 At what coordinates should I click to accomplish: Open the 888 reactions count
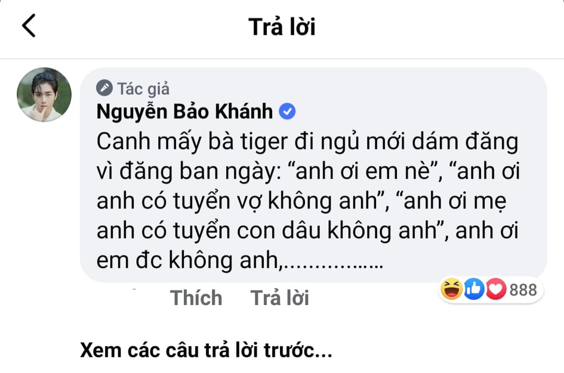pos(523,290)
